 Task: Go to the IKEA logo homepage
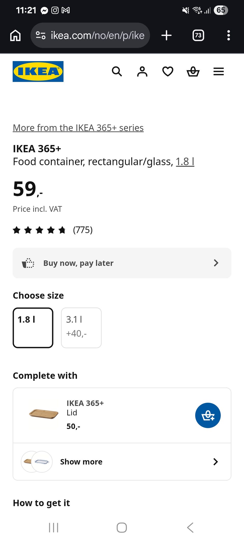[x=38, y=72]
